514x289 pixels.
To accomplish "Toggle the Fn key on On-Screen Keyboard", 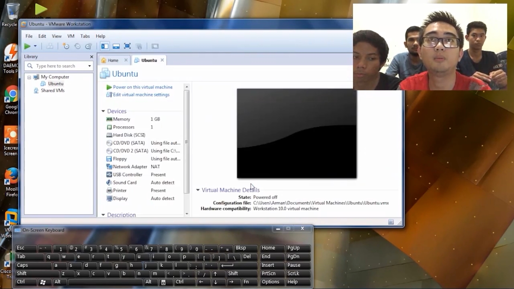I will [249, 282].
